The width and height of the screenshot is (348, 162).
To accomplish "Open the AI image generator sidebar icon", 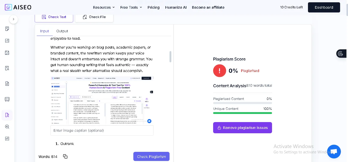I will coord(7,53).
